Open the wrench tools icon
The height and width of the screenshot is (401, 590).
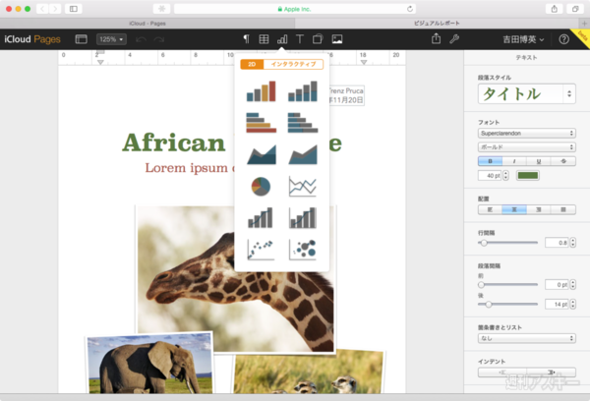click(454, 38)
